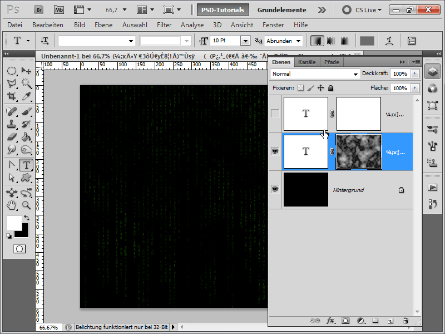445x334 pixels.
Task: Hide the selected text layer
Action: [x=275, y=151]
